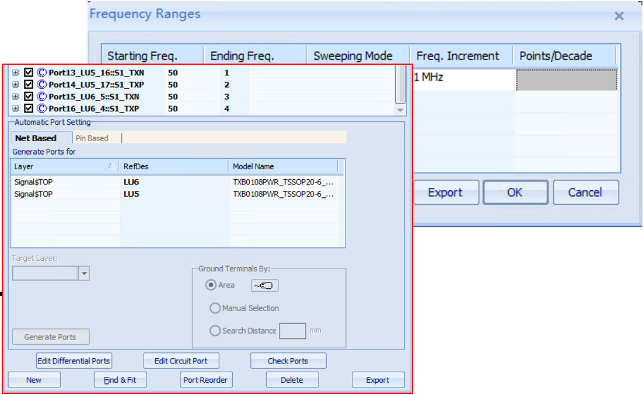This screenshot has height=395, width=643.
Task: Open the Target Layer dropdown
Action: click(x=84, y=273)
